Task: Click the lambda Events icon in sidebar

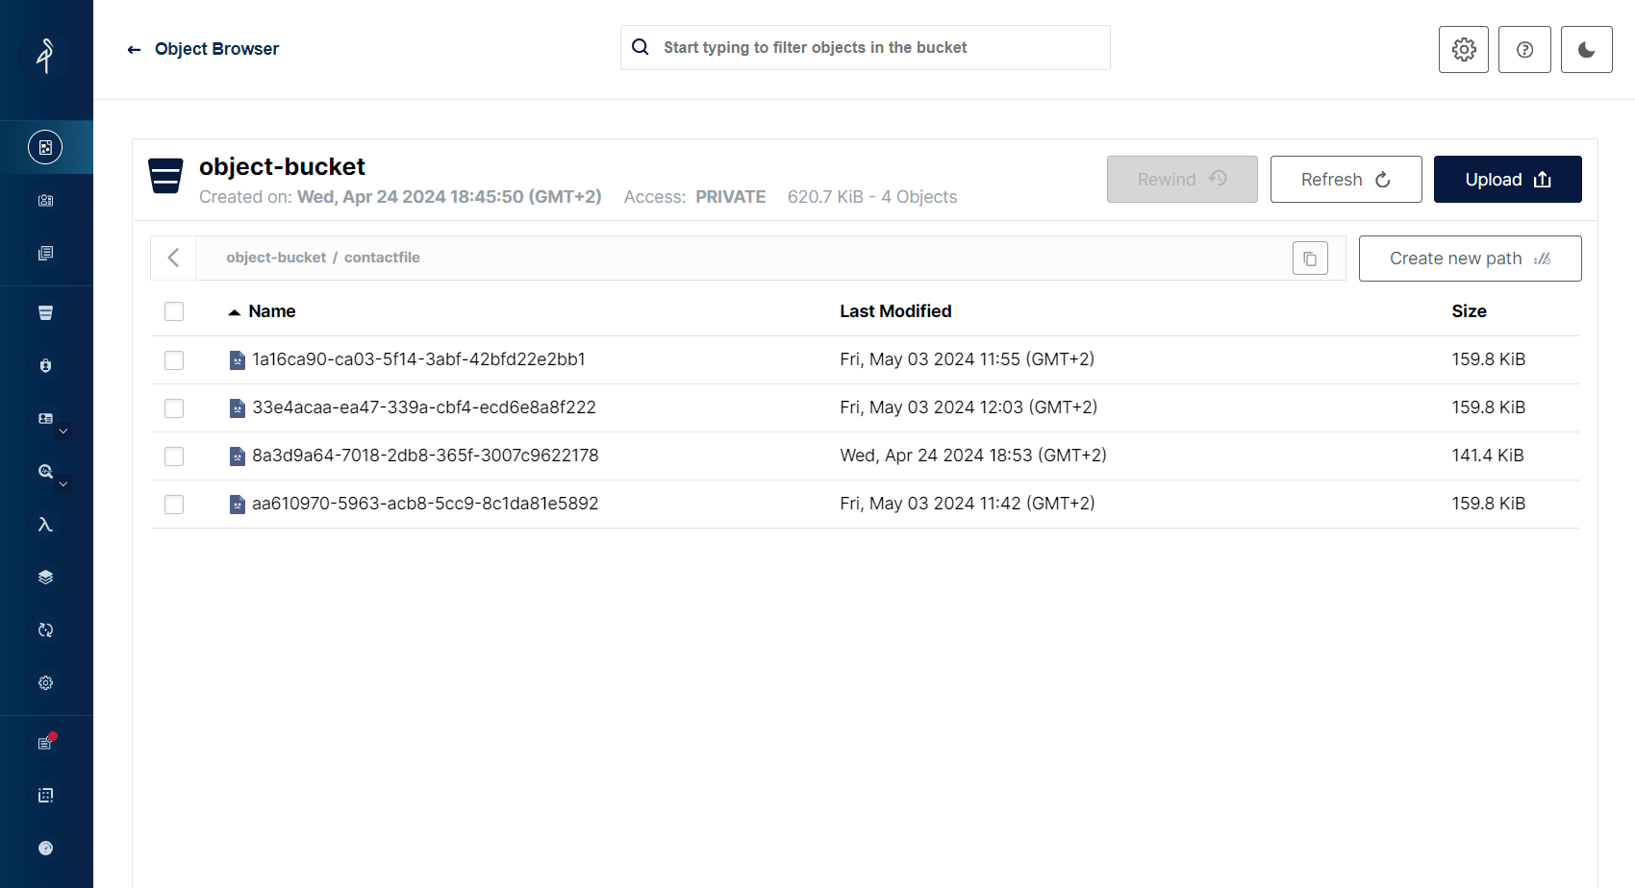Action: 45,525
